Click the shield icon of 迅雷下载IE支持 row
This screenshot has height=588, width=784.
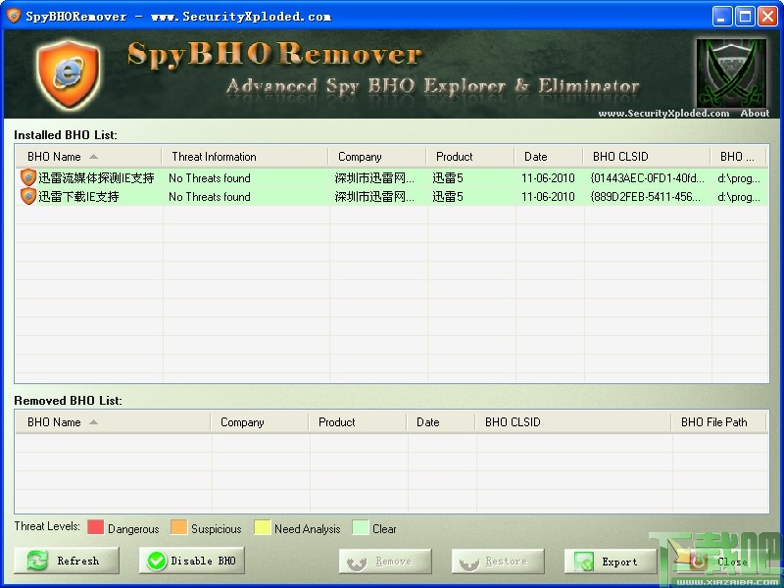(x=28, y=196)
